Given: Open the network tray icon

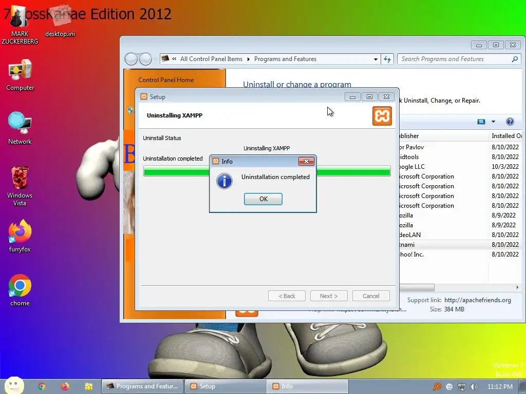Looking at the screenshot, I should [462, 387].
